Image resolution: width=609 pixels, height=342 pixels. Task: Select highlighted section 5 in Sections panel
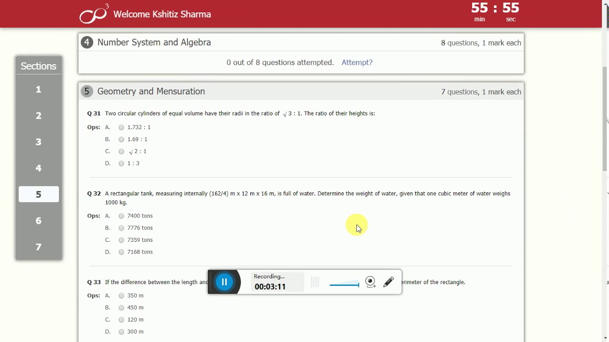coord(39,194)
